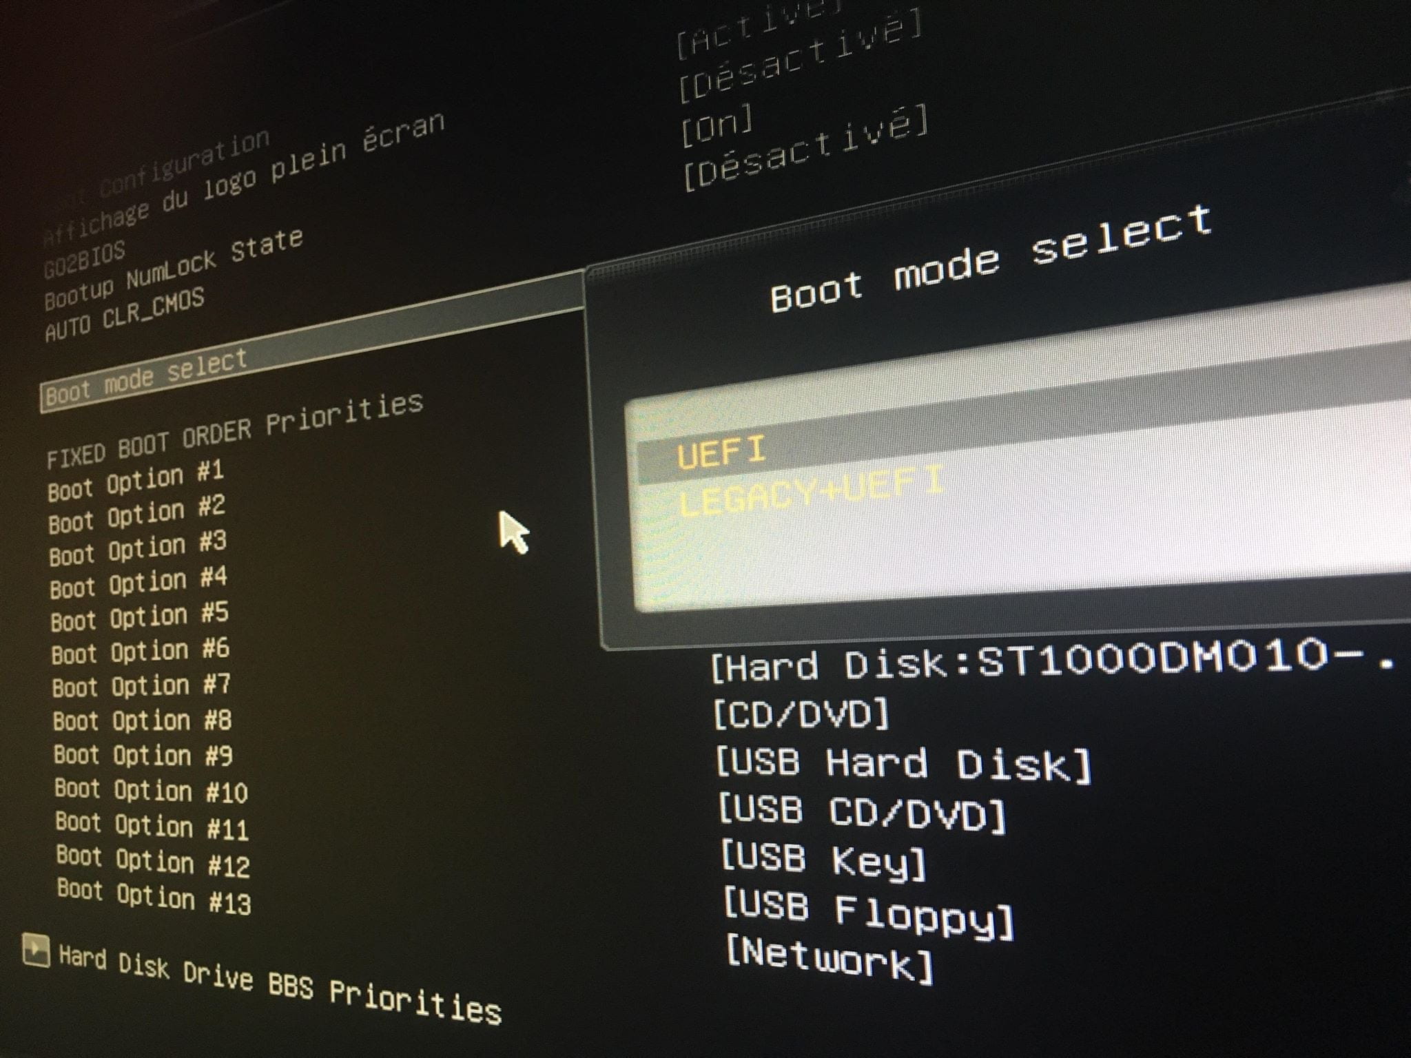Choose LEGACY+UEFI boot mode option
Image resolution: width=1411 pixels, height=1058 pixels.
click(x=810, y=492)
